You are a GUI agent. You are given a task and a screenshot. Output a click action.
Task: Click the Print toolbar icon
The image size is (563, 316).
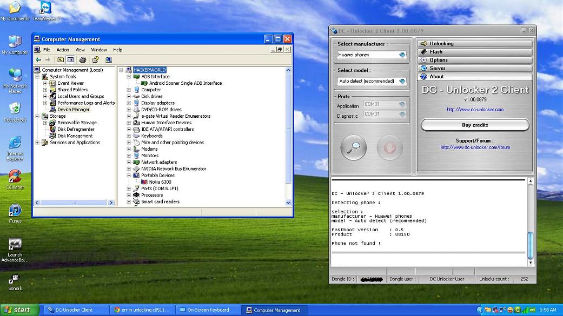[83, 60]
